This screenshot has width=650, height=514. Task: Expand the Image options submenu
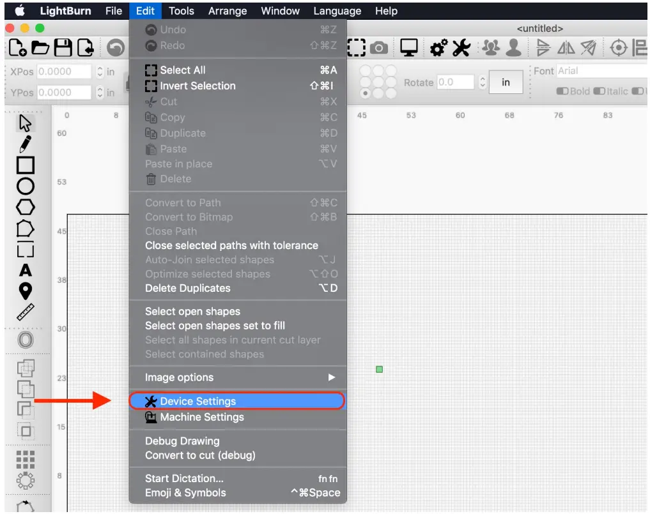point(179,378)
